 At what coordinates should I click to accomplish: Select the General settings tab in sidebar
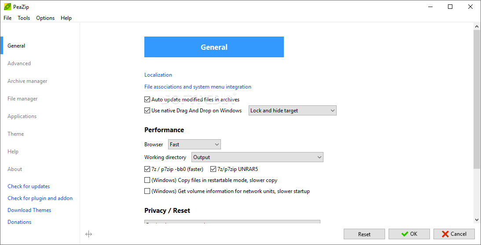click(16, 46)
